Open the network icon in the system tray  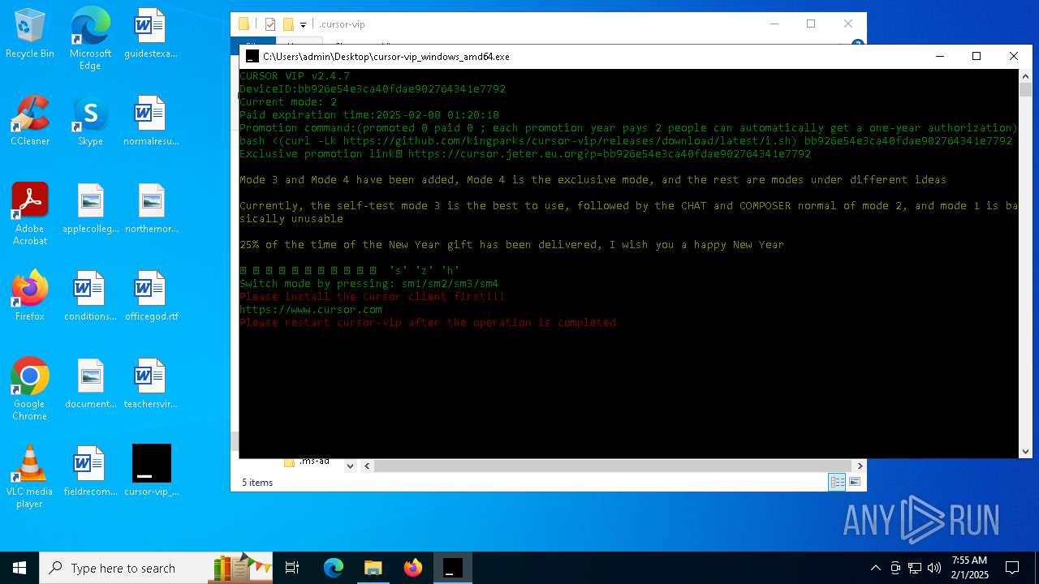(915, 568)
